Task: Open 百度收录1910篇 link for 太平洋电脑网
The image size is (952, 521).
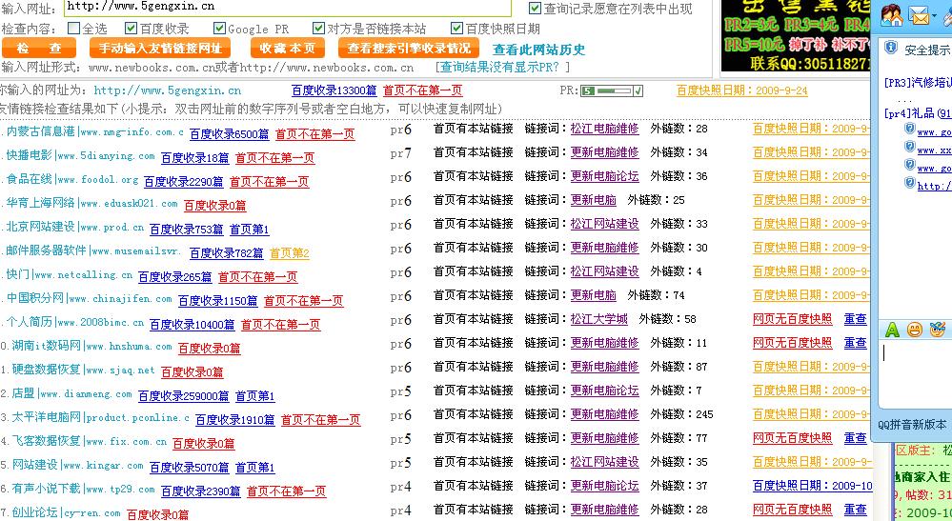Action: click(x=234, y=420)
